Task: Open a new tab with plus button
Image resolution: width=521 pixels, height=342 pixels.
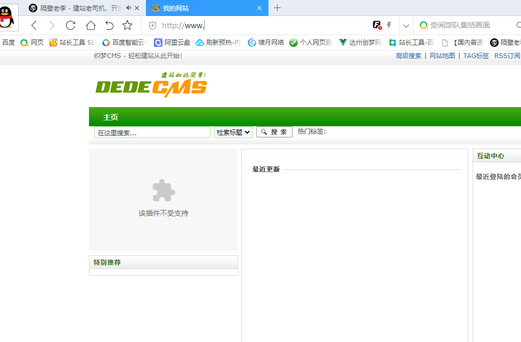Action: (277, 8)
